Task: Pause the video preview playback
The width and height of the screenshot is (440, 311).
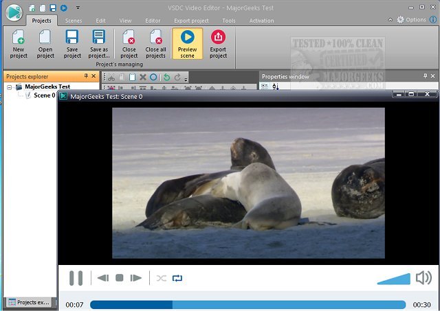Action: click(x=76, y=278)
